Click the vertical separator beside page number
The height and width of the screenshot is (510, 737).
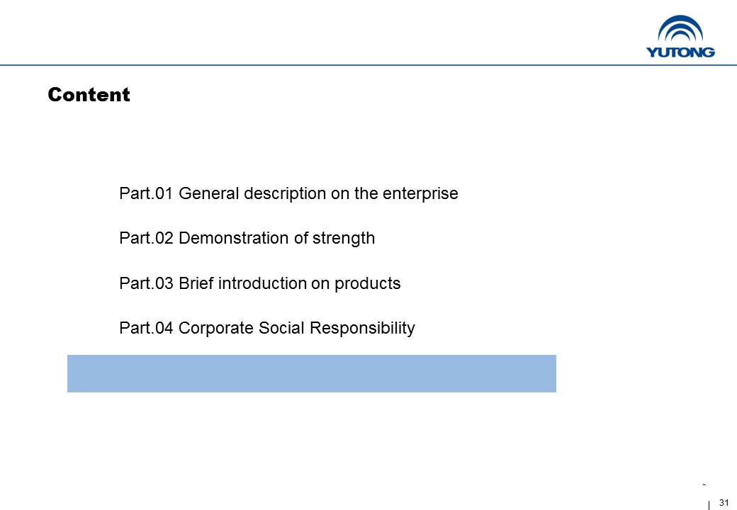(709, 505)
